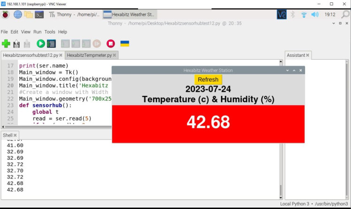Switch to Thonny taskbar entry
This screenshot has height=209, width=351.
point(74,15)
